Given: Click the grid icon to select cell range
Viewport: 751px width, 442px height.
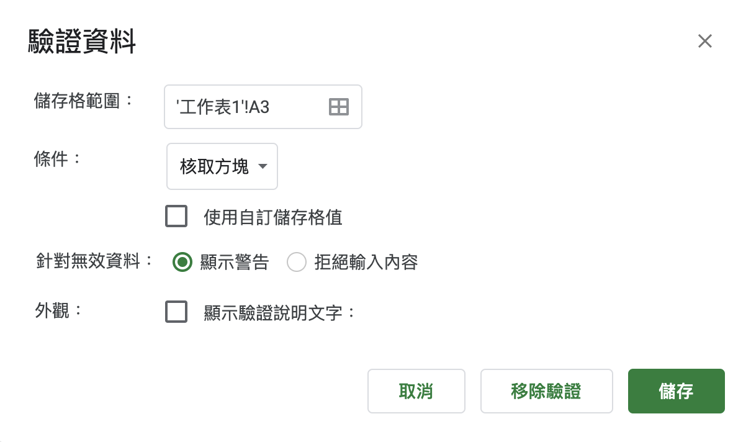Looking at the screenshot, I should tap(339, 107).
